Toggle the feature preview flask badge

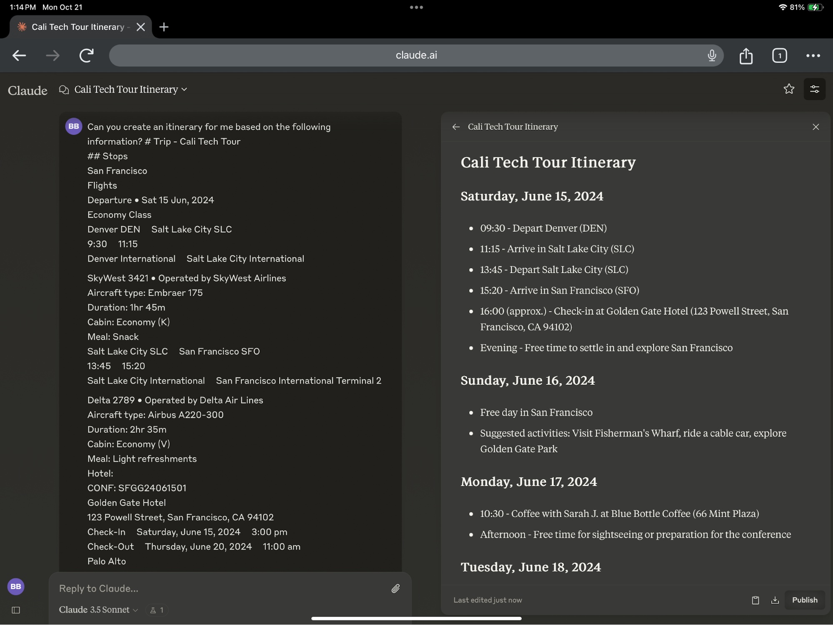click(157, 610)
